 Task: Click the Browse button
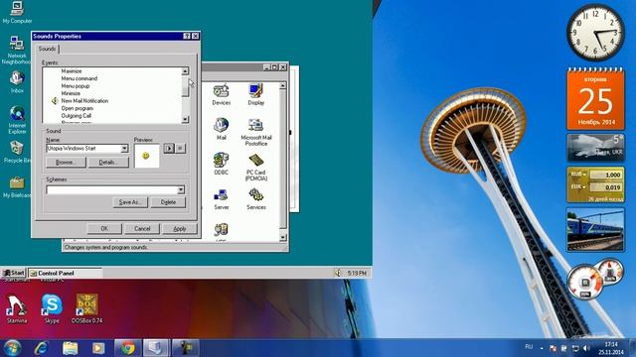[66, 162]
